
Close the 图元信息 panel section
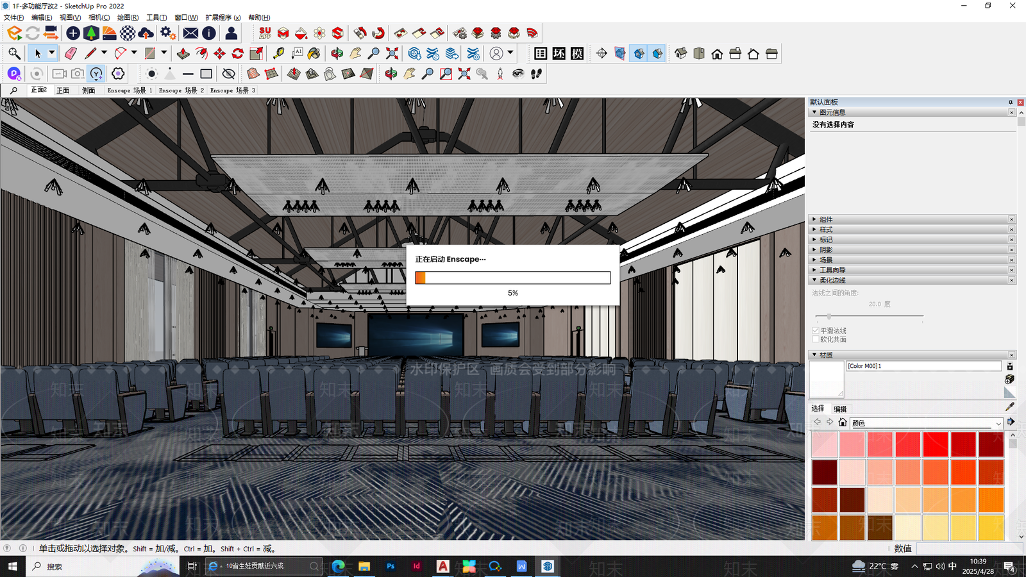coord(1012,112)
